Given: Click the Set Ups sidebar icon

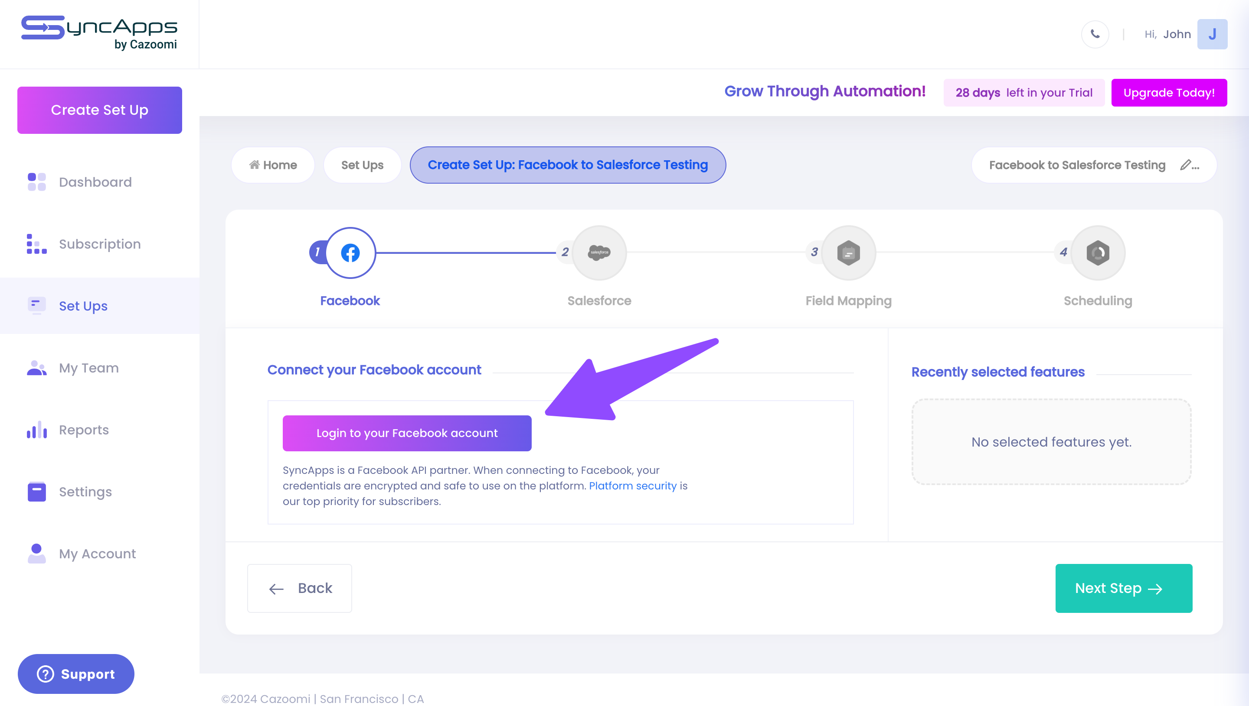Looking at the screenshot, I should click(36, 305).
